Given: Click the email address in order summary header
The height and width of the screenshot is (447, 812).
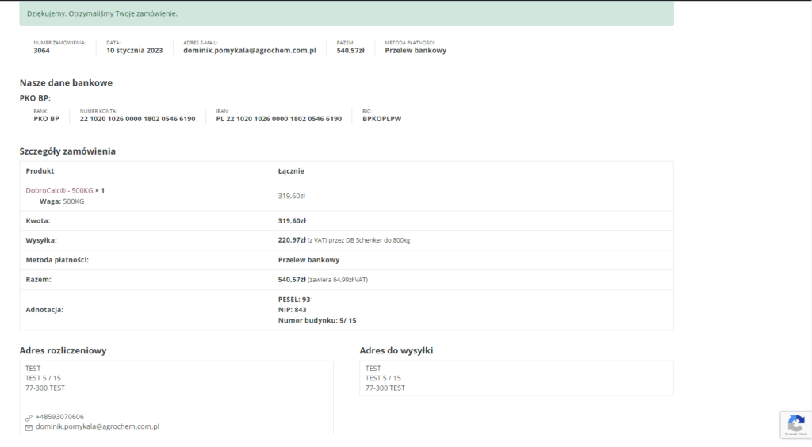Looking at the screenshot, I should click(x=250, y=50).
